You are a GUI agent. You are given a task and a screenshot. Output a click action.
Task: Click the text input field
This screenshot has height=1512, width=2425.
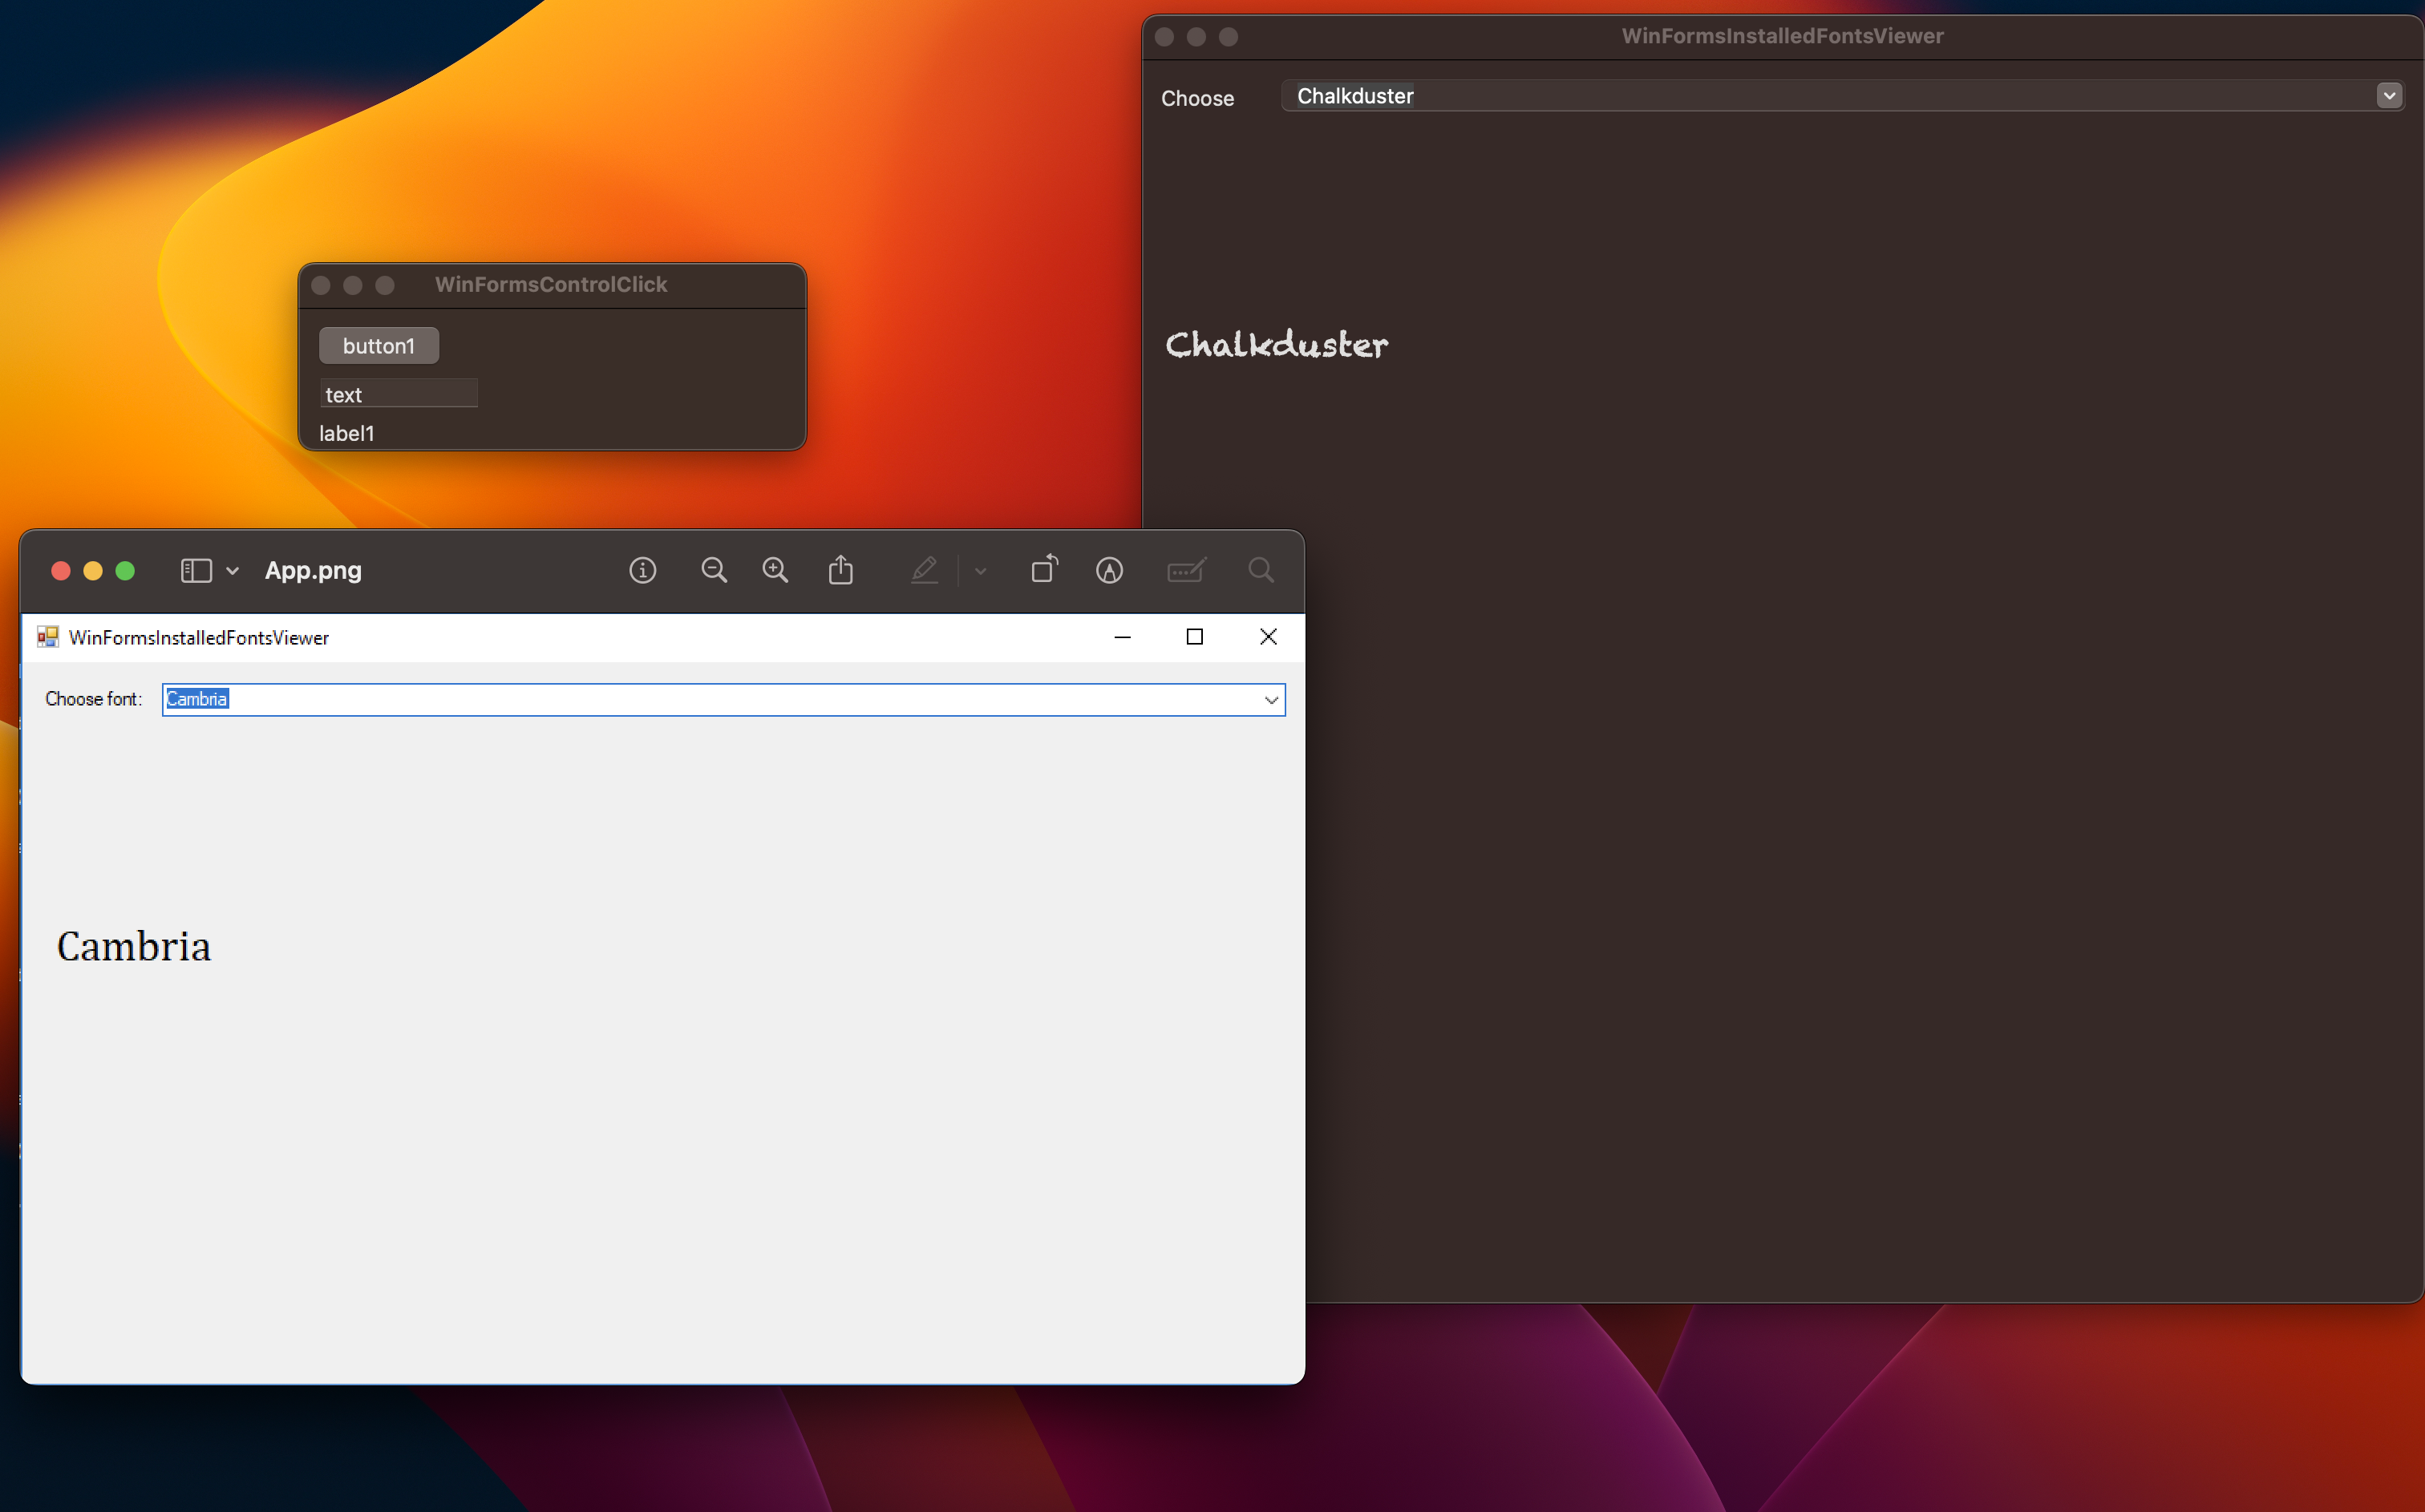coord(398,394)
